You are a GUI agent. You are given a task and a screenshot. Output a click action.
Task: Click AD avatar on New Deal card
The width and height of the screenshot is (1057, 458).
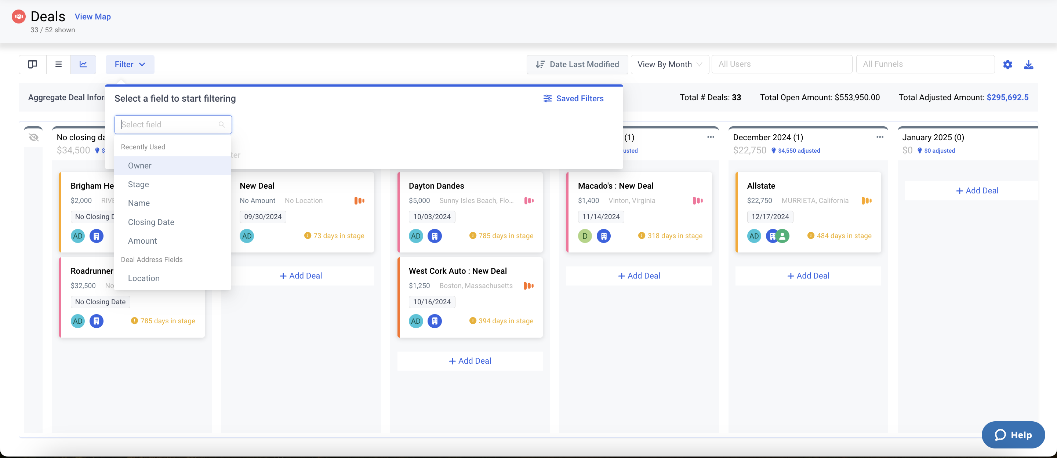click(247, 236)
